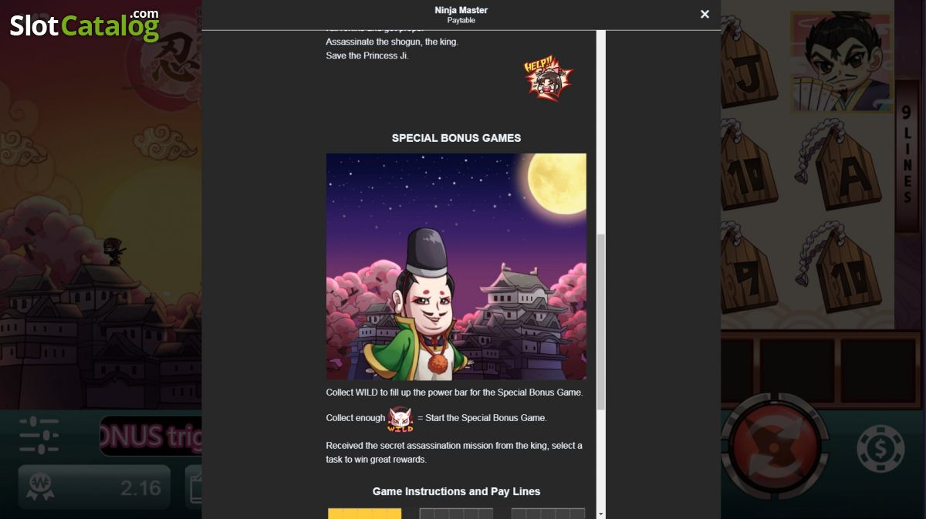This screenshot has width=926, height=519.
Task: Close the Ninja Master paytable
Action: click(x=705, y=14)
